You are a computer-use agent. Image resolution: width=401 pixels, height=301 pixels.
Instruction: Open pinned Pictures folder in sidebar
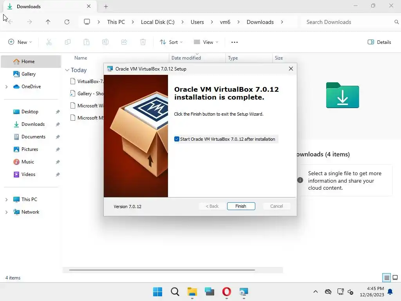pos(30,149)
